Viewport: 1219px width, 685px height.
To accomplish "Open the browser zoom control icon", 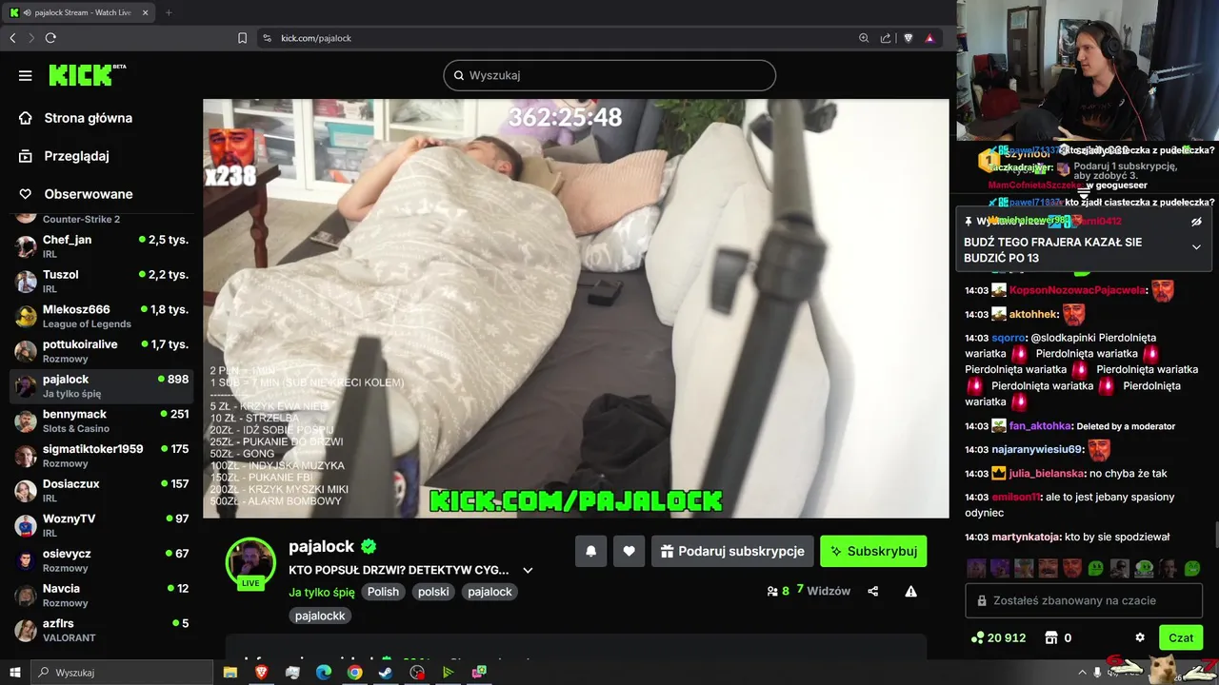I will point(864,38).
